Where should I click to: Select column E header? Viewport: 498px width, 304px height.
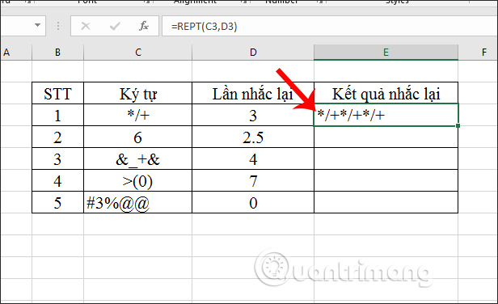386,53
